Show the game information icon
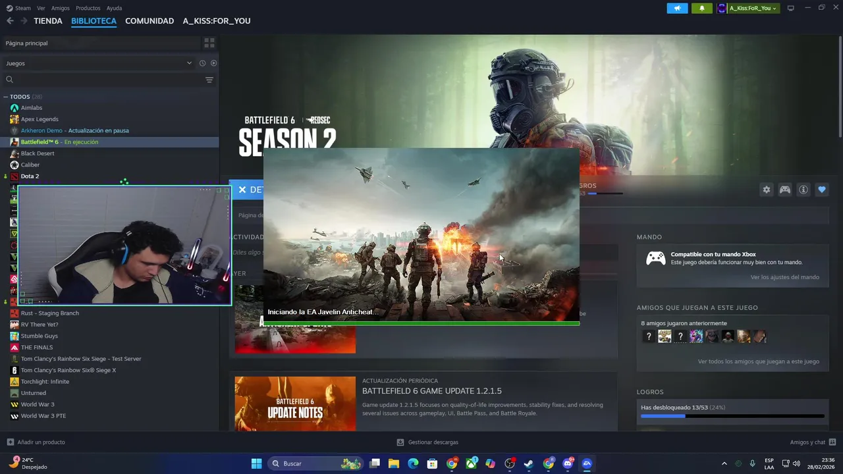The width and height of the screenshot is (843, 474). tap(803, 190)
